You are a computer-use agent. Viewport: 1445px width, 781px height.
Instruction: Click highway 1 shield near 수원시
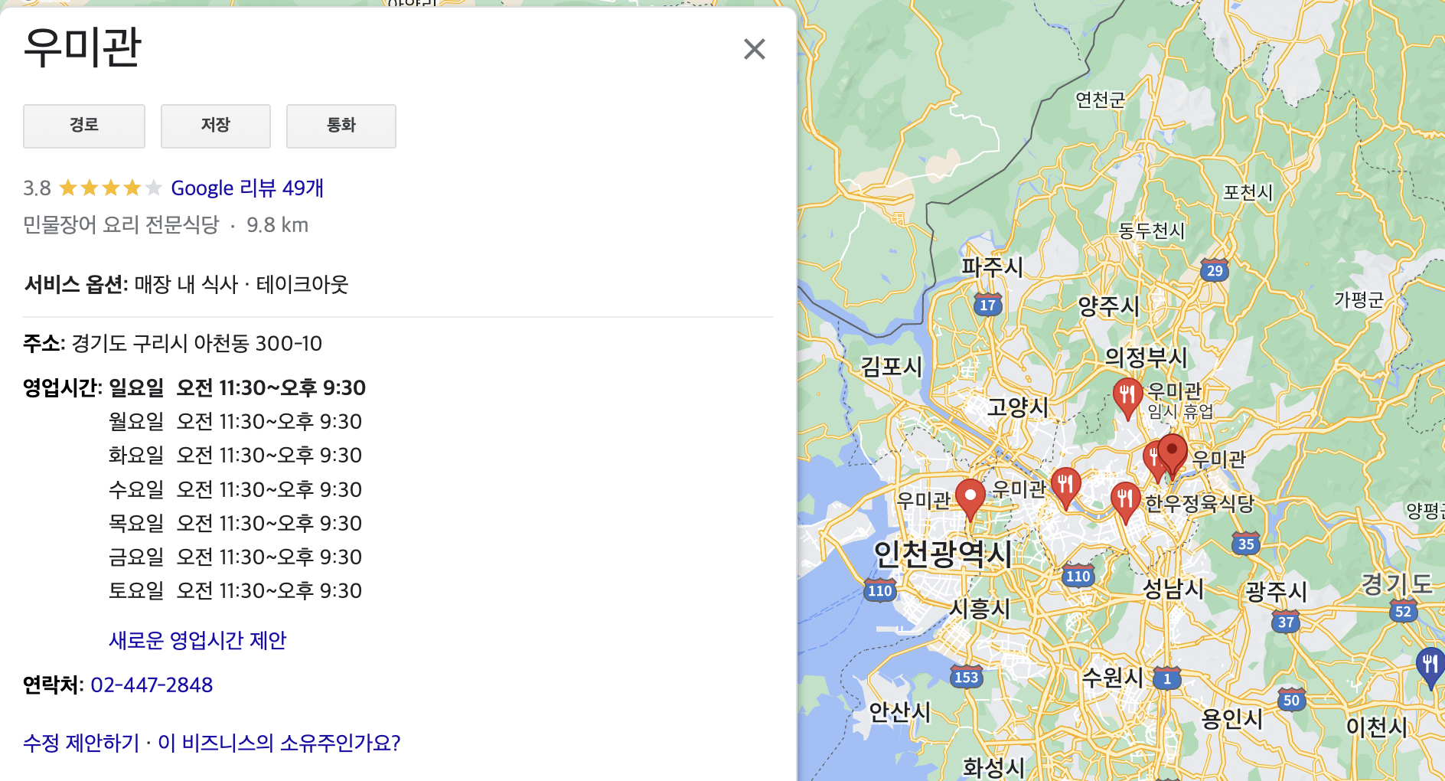[x=1167, y=678]
